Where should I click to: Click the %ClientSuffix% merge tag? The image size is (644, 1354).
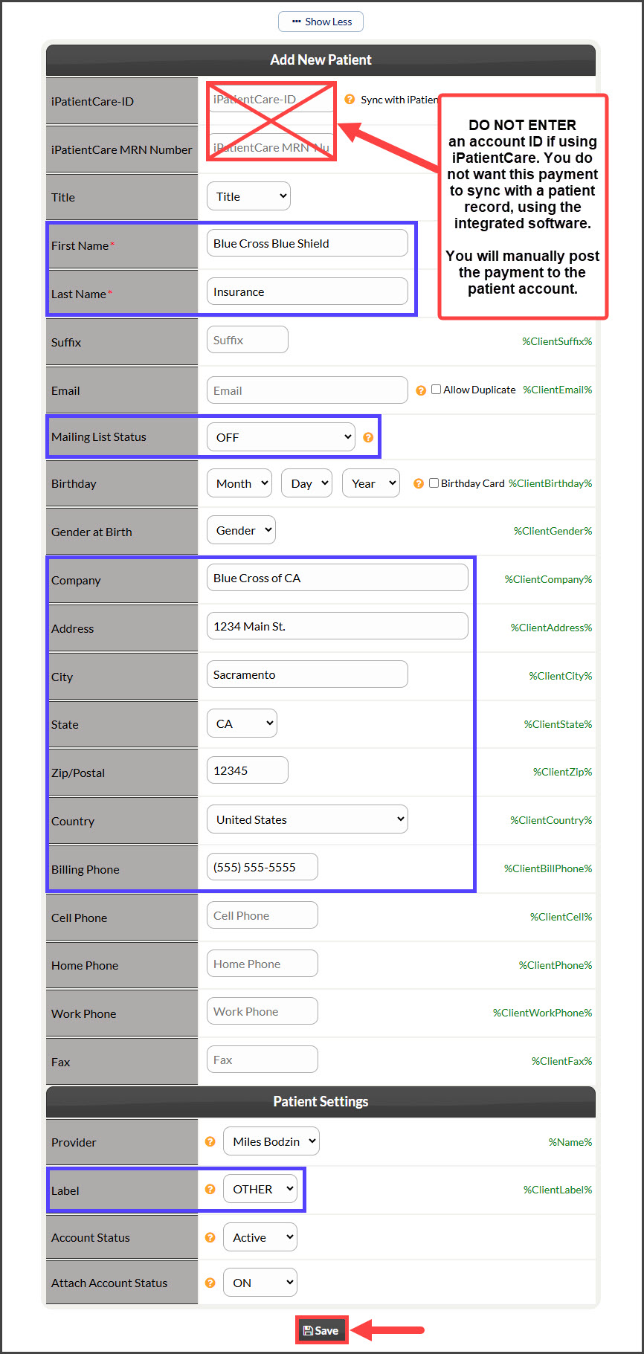tap(557, 341)
